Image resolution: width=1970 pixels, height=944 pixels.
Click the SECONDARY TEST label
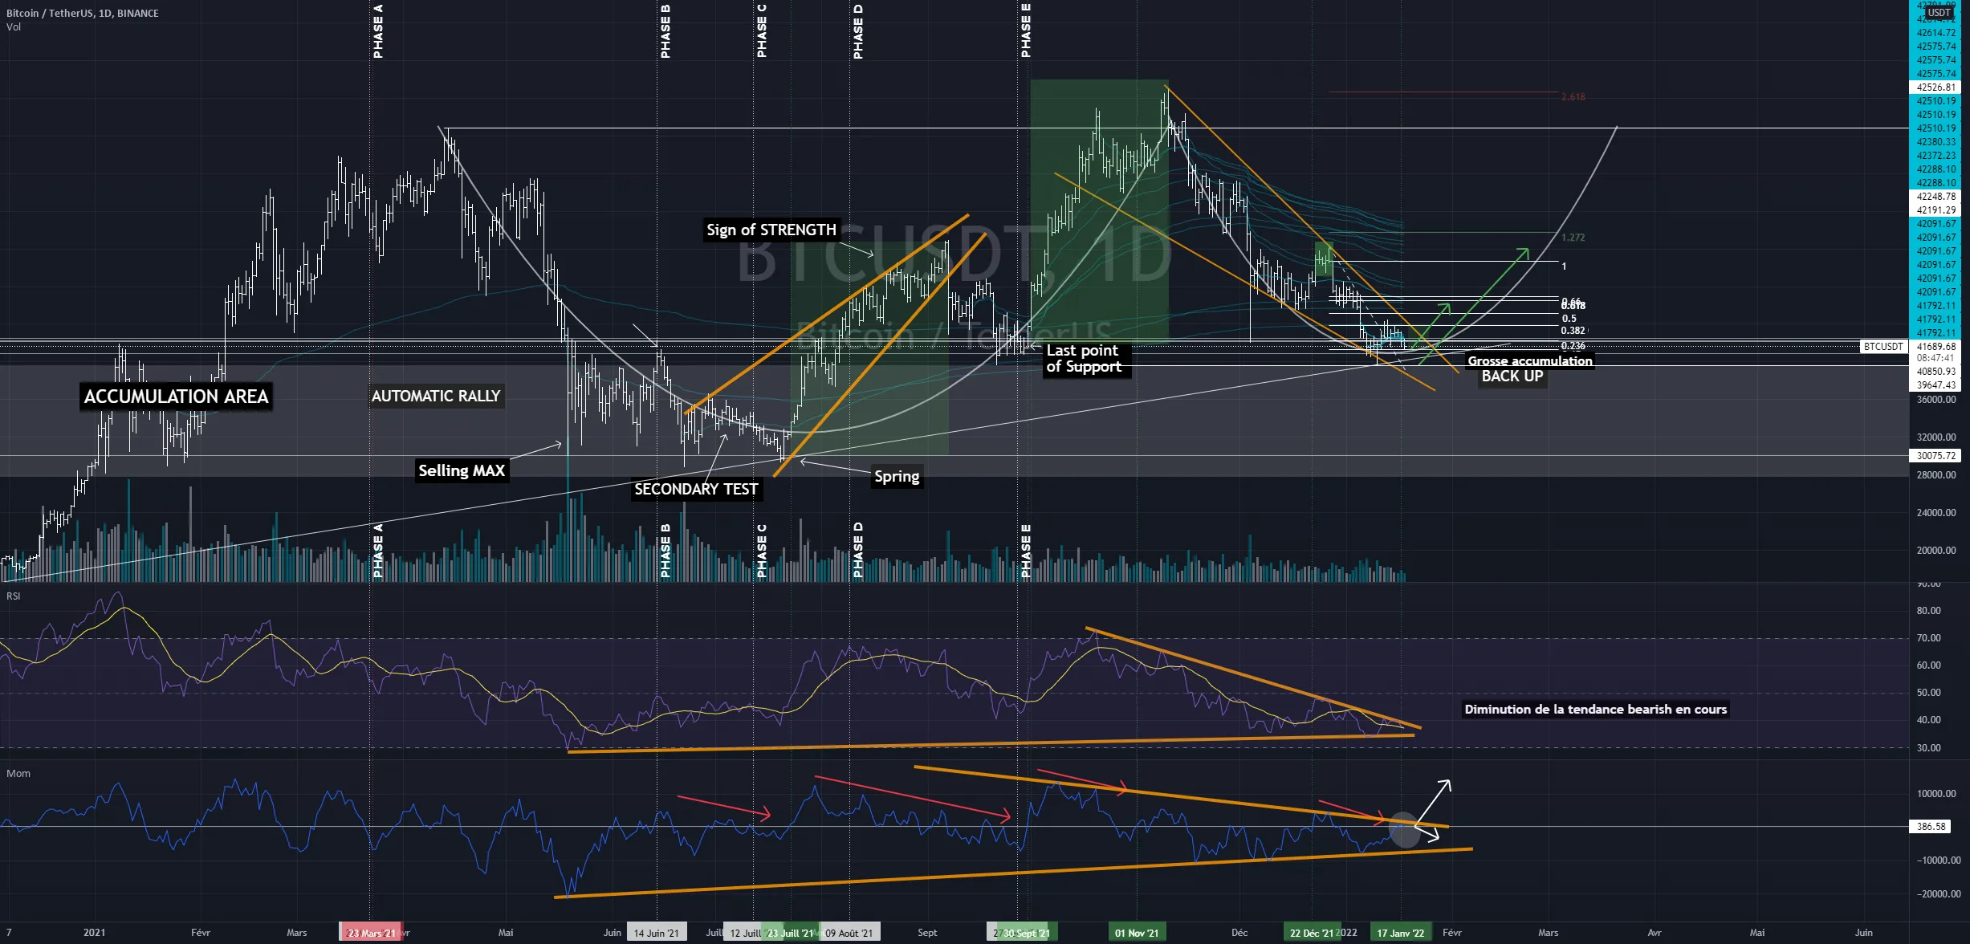[696, 489]
